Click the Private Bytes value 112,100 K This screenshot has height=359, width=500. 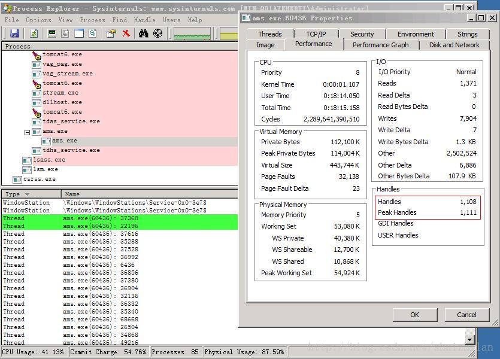click(x=345, y=142)
